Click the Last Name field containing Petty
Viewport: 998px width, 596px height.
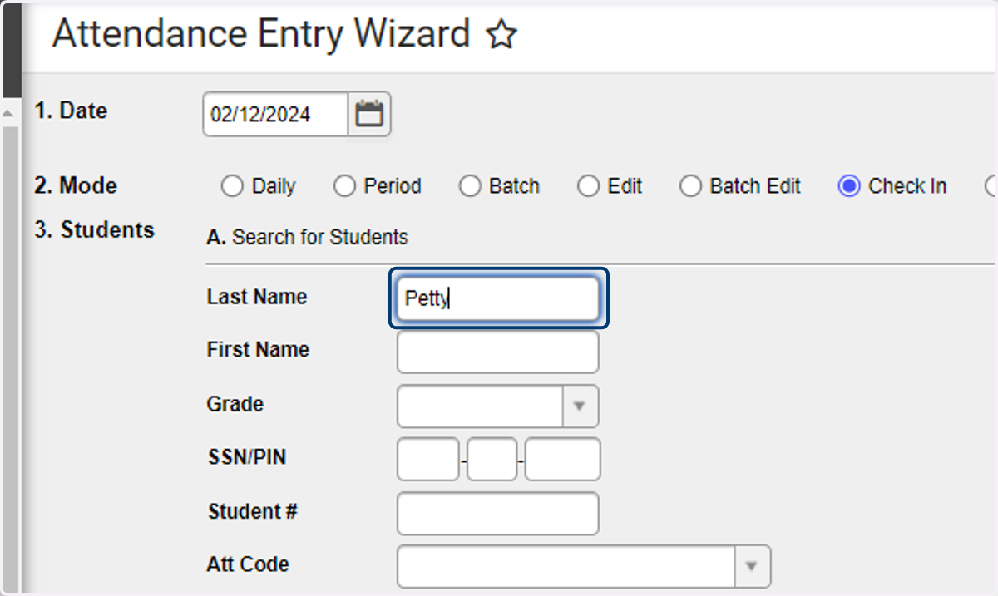499,298
